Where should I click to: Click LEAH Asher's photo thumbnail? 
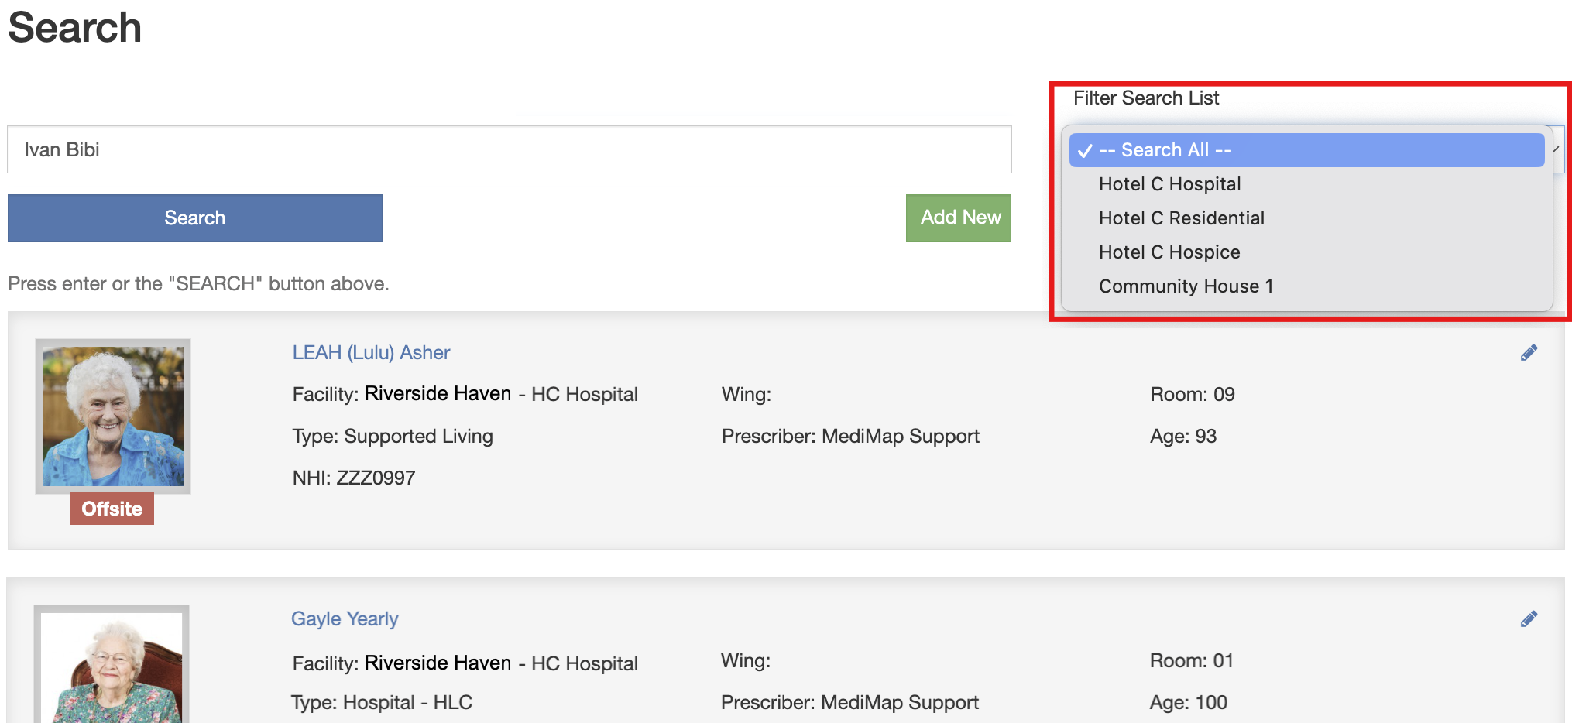point(112,415)
